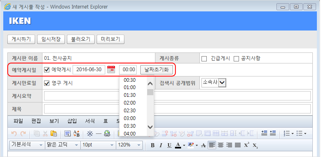Open the 소속사 search scope dropdown
The height and width of the screenshot is (157, 323).
coord(214,83)
